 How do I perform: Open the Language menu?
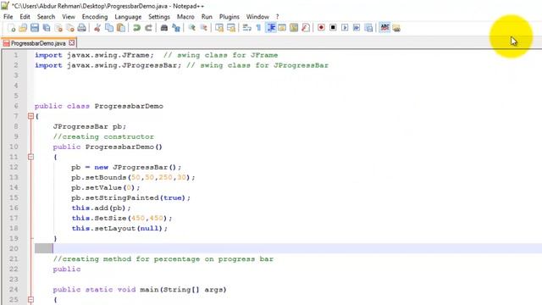pos(128,17)
